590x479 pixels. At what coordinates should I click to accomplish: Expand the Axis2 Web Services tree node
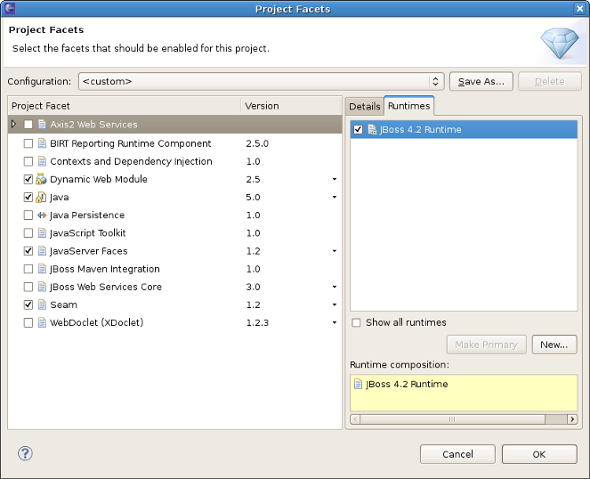click(13, 125)
